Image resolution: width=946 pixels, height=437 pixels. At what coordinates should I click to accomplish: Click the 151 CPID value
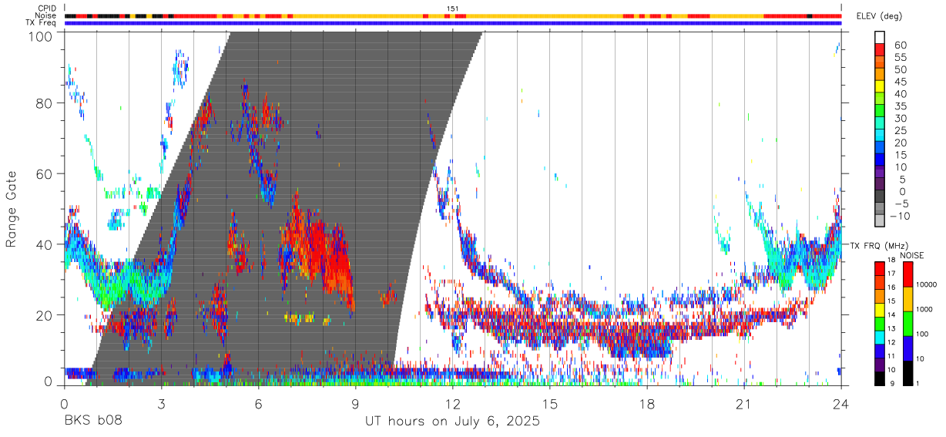(453, 8)
